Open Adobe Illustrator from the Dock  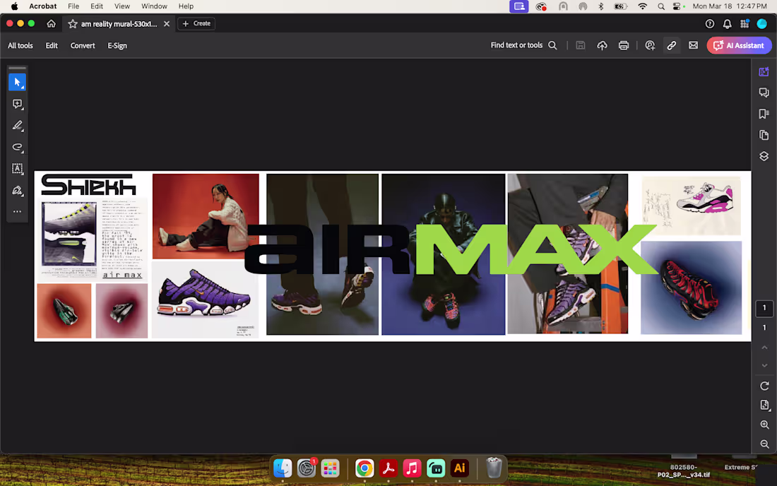459,468
